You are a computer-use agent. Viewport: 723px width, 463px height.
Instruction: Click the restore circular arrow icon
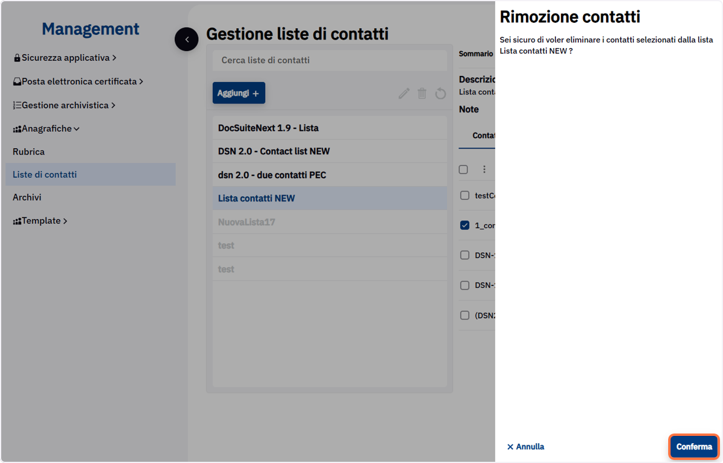coord(440,93)
